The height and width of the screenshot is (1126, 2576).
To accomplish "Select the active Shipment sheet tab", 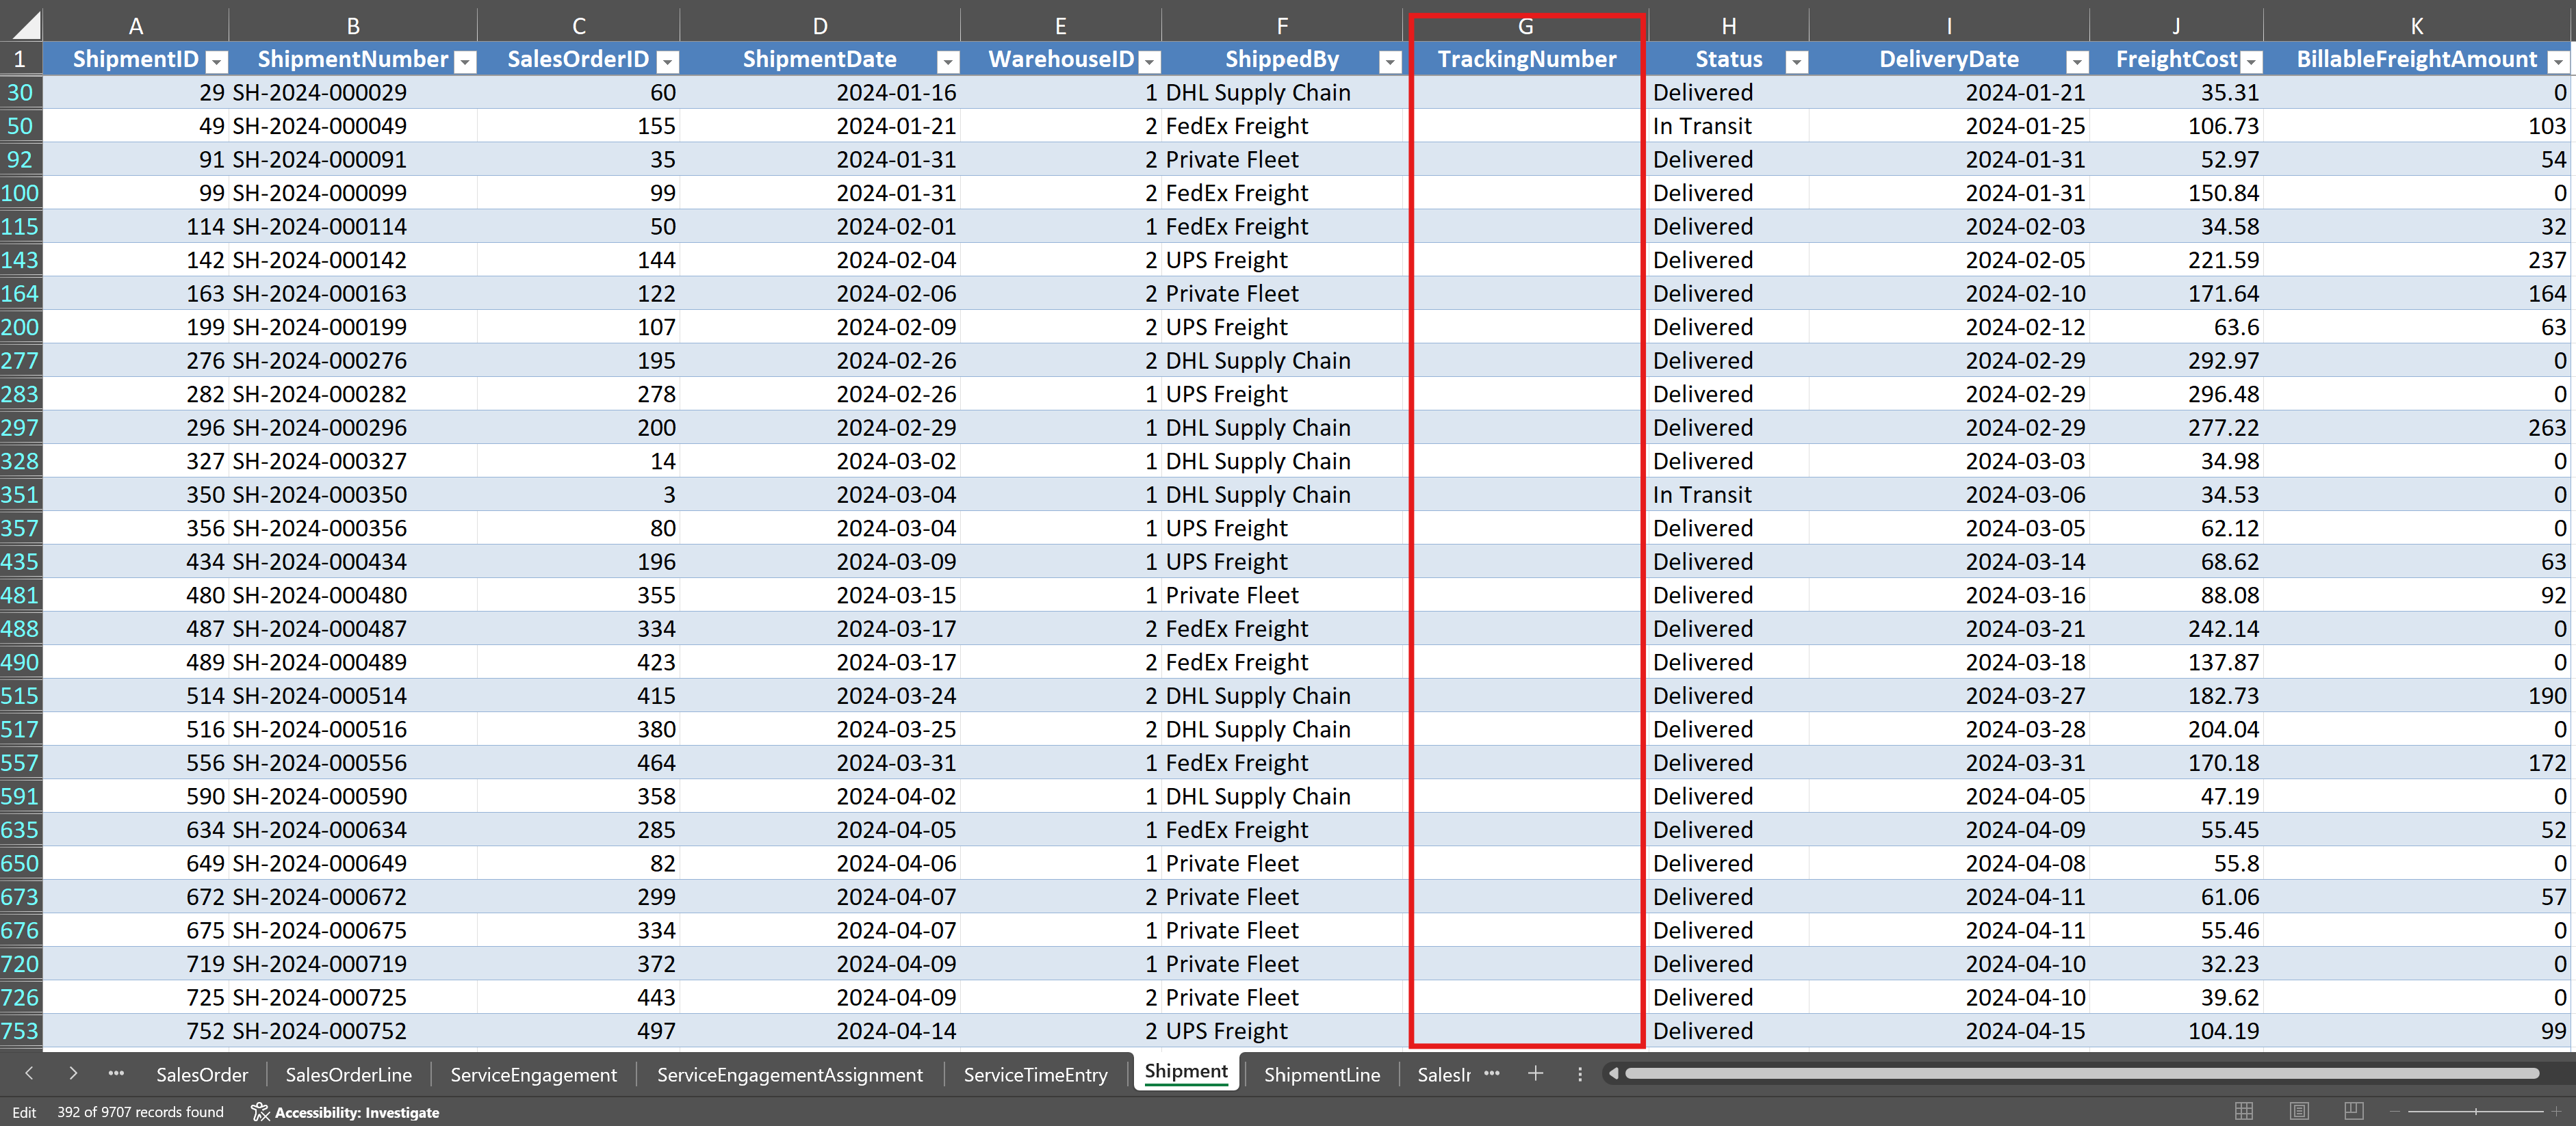I will [x=1186, y=1072].
